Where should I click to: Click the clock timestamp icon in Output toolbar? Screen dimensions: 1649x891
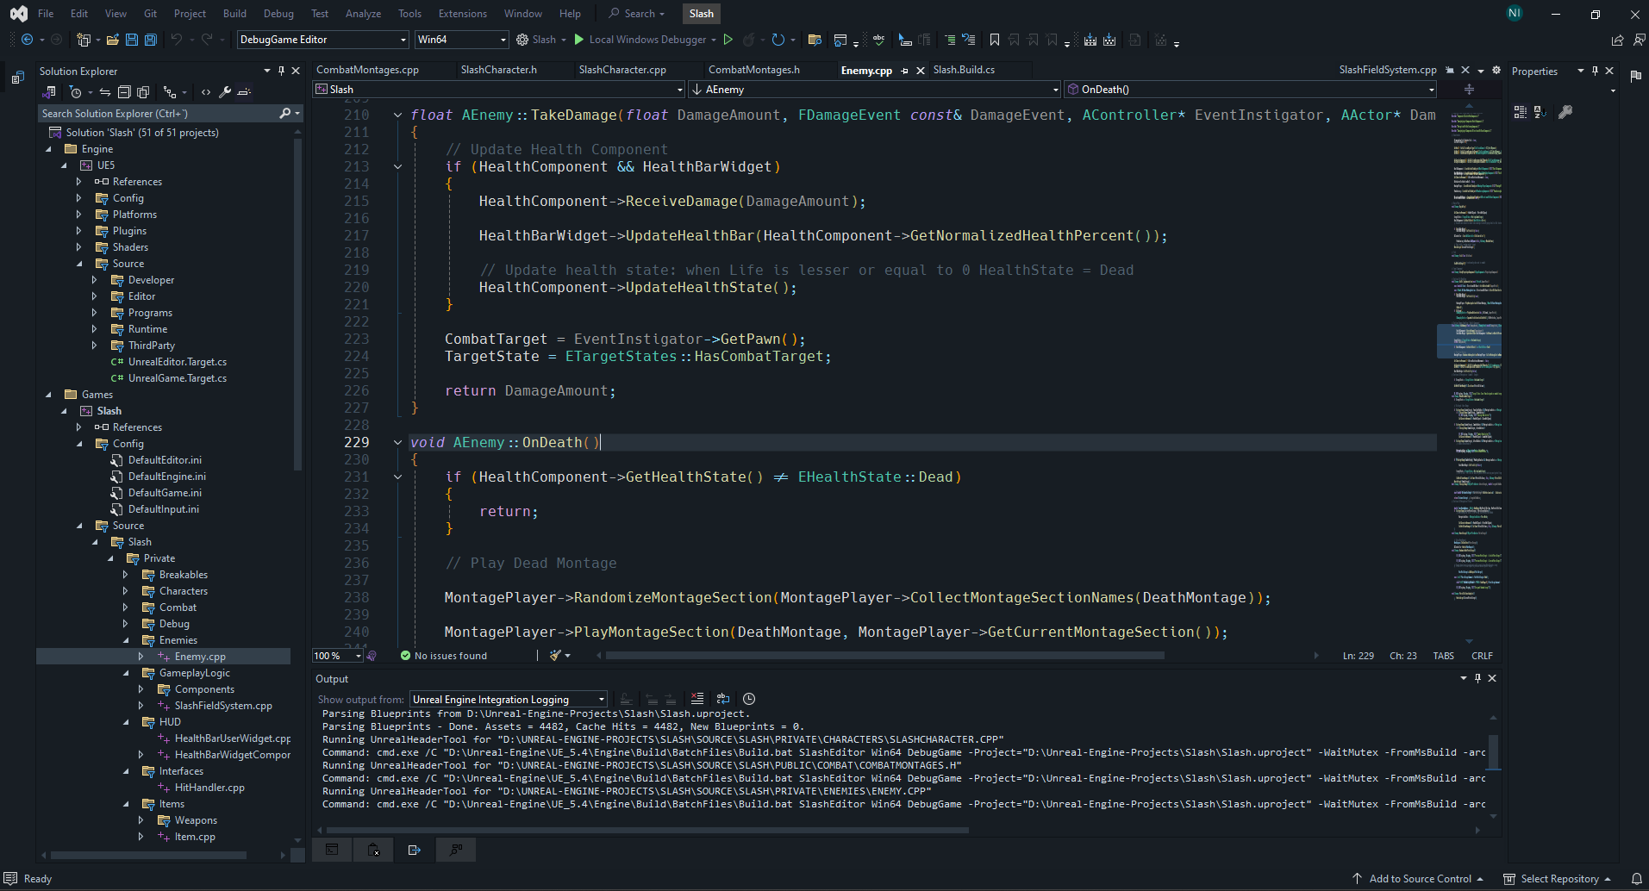pos(749,699)
